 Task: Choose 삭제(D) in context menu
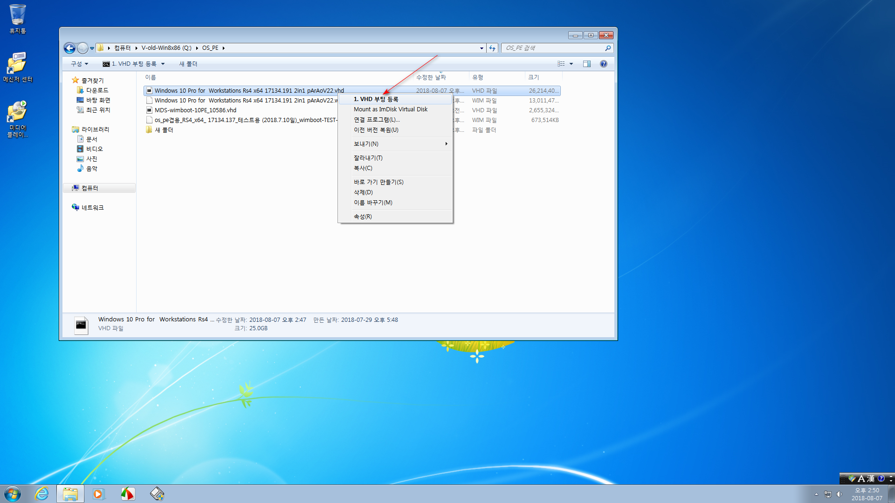click(x=395, y=192)
